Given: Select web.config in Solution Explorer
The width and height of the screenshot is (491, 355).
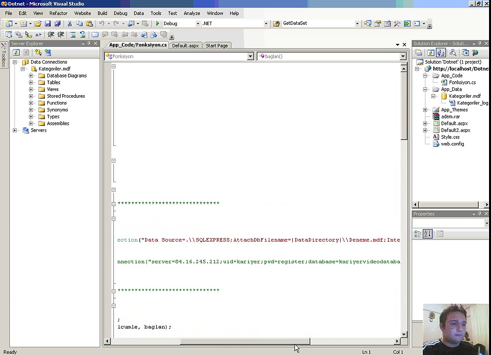Looking at the screenshot, I should point(453,144).
